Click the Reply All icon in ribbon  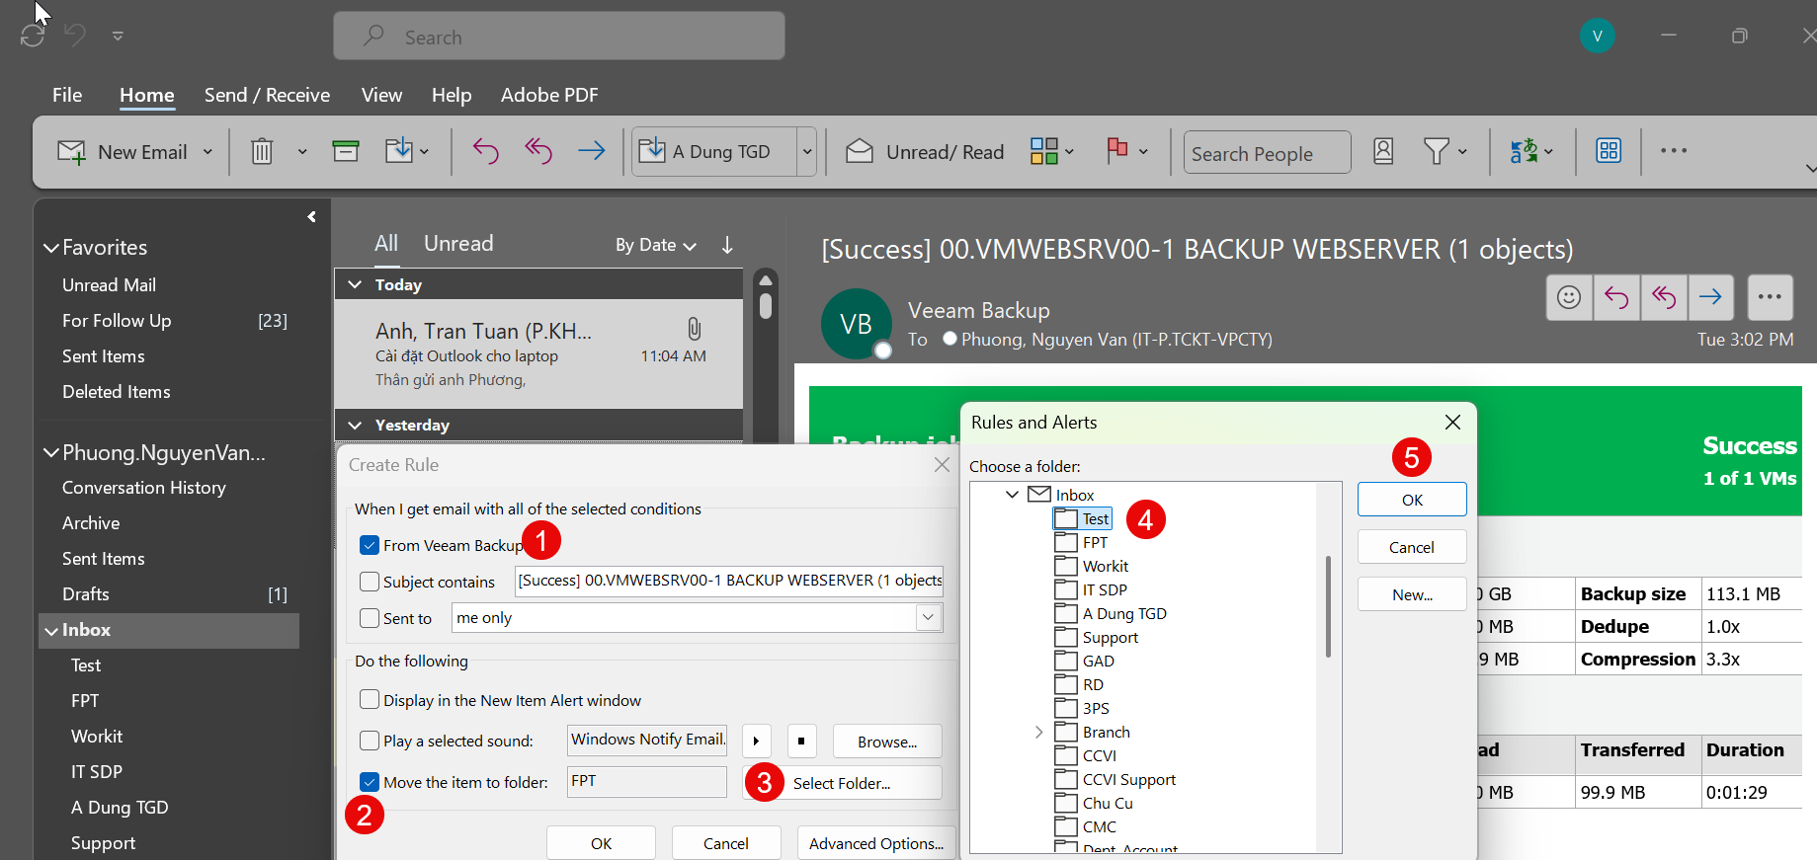(537, 151)
